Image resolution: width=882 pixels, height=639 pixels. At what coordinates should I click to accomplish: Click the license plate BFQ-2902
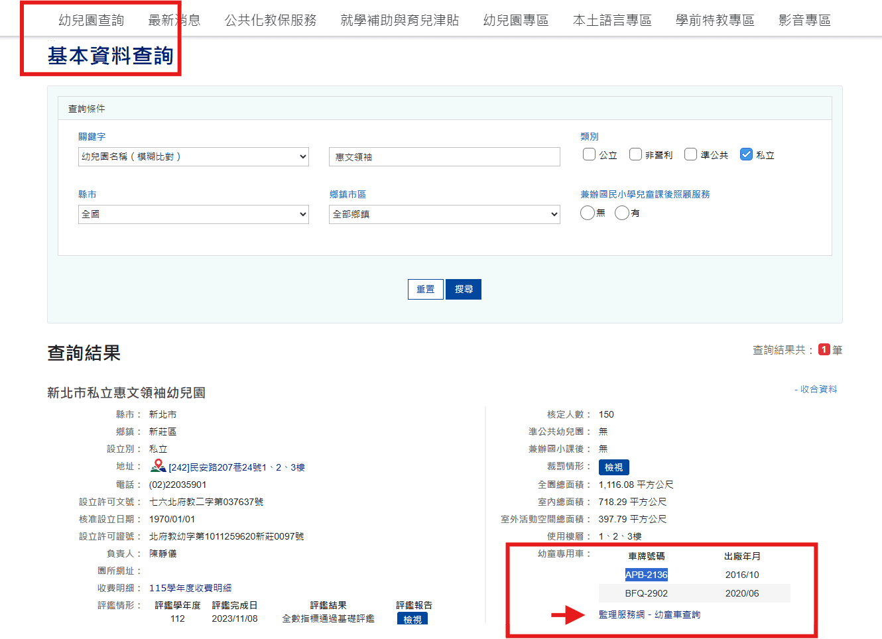click(x=647, y=593)
